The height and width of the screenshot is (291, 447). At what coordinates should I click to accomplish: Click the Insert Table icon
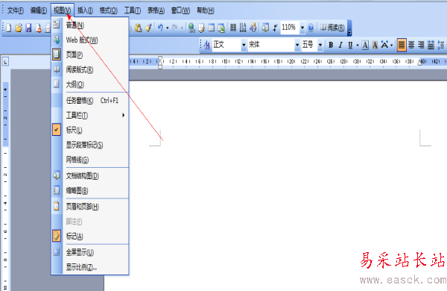pos(212,28)
